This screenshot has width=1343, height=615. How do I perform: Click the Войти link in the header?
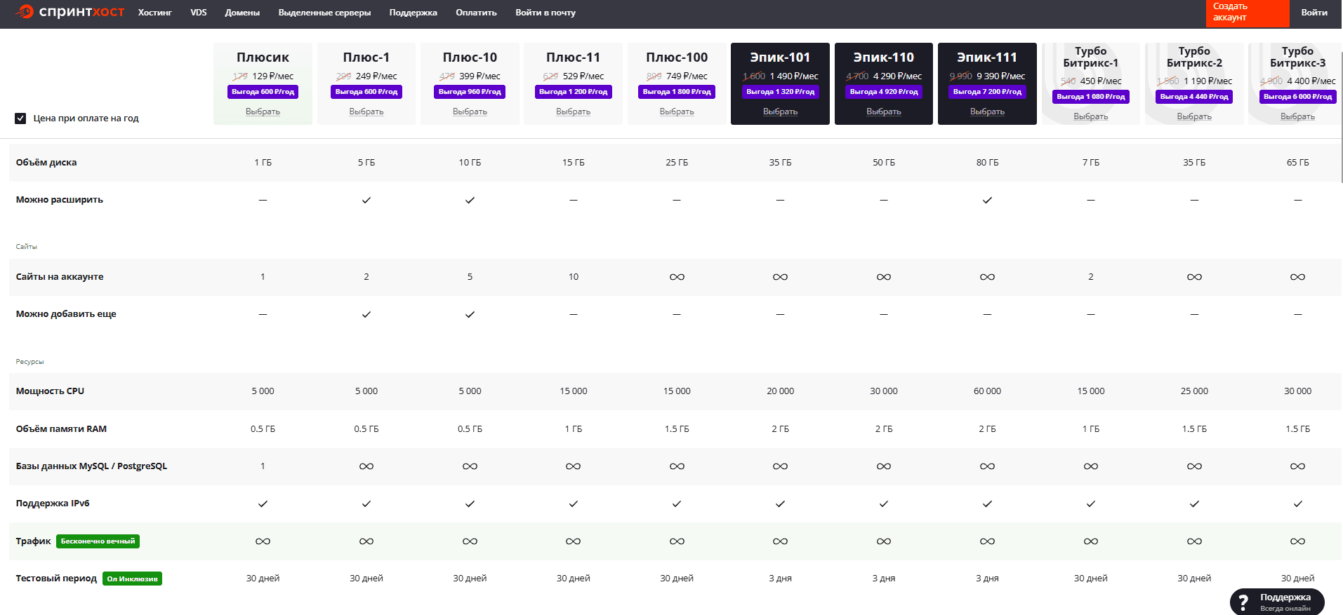point(1314,13)
